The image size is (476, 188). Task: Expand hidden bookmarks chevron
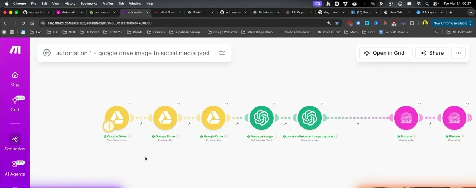(437, 32)
